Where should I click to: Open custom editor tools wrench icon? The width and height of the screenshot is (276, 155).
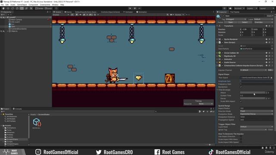point(31,8)
